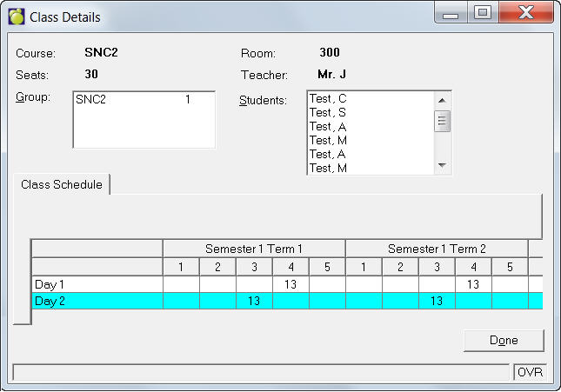Click the OVR indicator in status bar

[530, 372]
